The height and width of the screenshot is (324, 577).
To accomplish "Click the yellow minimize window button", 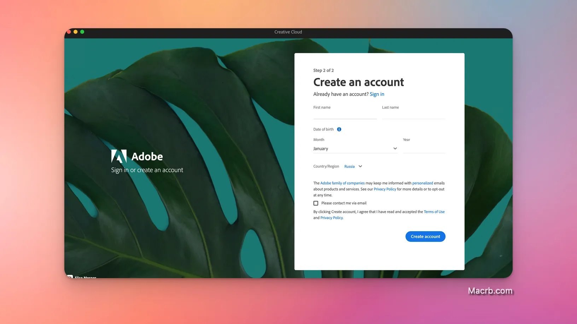I will coord(75,32).
